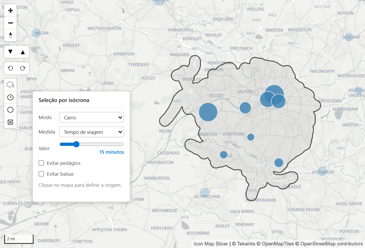
Task: Click the large blue bubble near Urmston
Action: (x=208, y=112)
